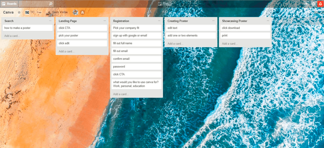Open the Search list menu dots
Image resolution: width=324 pixels, height=148 pixels.
[50, 21]
